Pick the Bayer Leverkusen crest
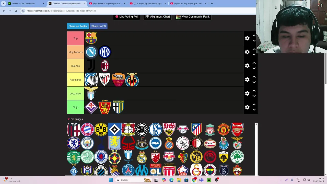Screen dimensions: 327x184 [128, 129]
